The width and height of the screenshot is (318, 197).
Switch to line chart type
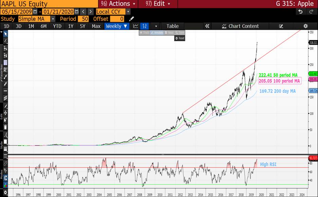point(135,26)
